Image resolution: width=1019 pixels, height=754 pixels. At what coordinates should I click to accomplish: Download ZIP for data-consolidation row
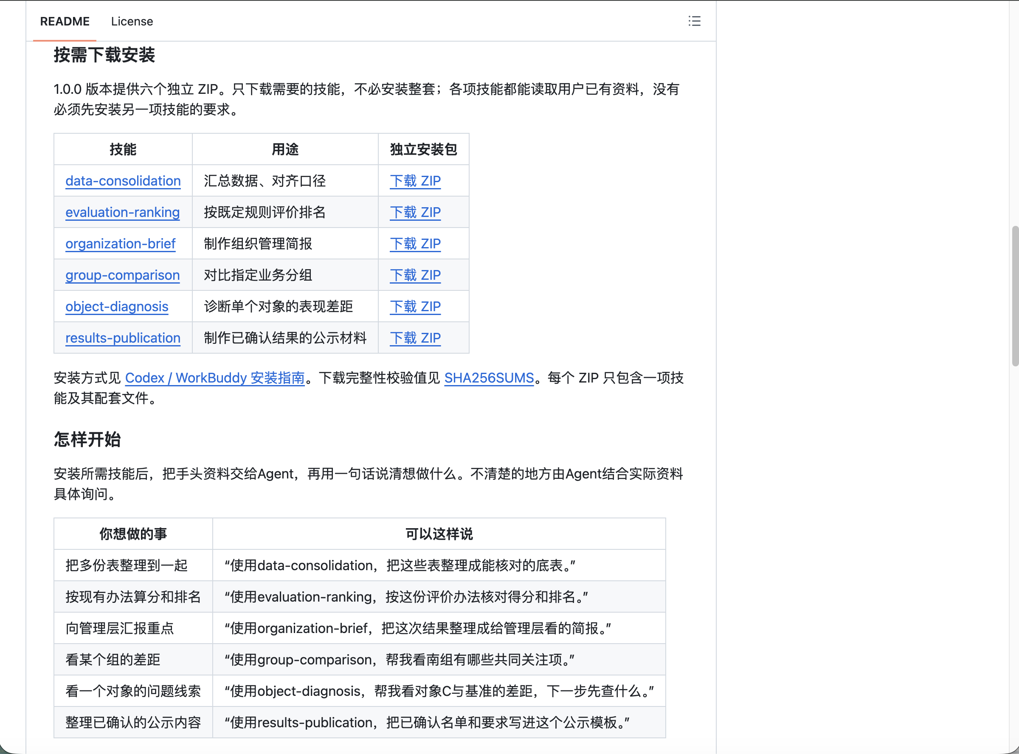point(415,181)
